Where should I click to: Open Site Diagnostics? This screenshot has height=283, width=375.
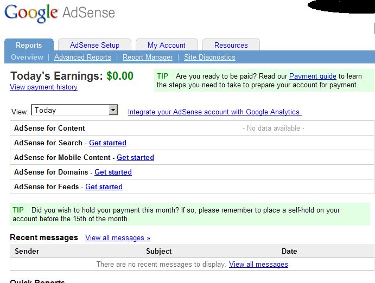209,57
